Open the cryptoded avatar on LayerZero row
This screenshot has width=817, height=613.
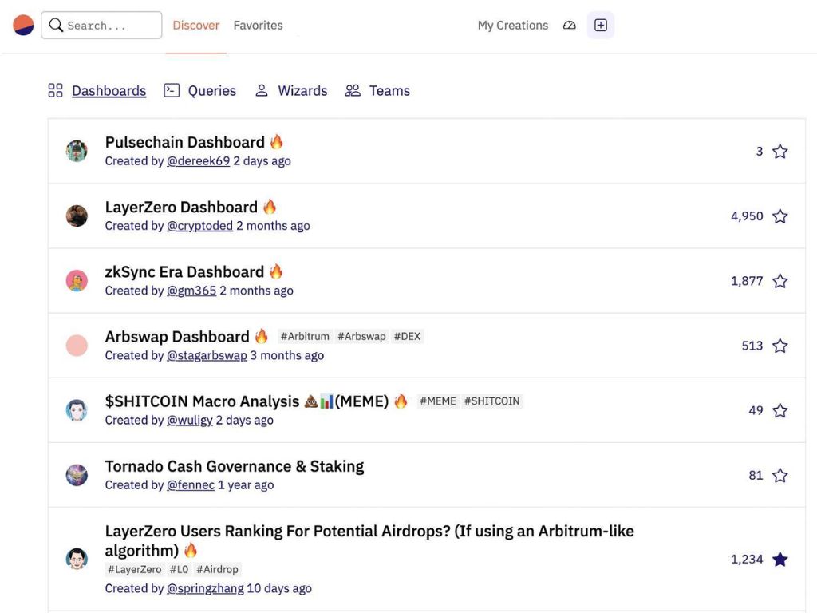click(77, 216)
